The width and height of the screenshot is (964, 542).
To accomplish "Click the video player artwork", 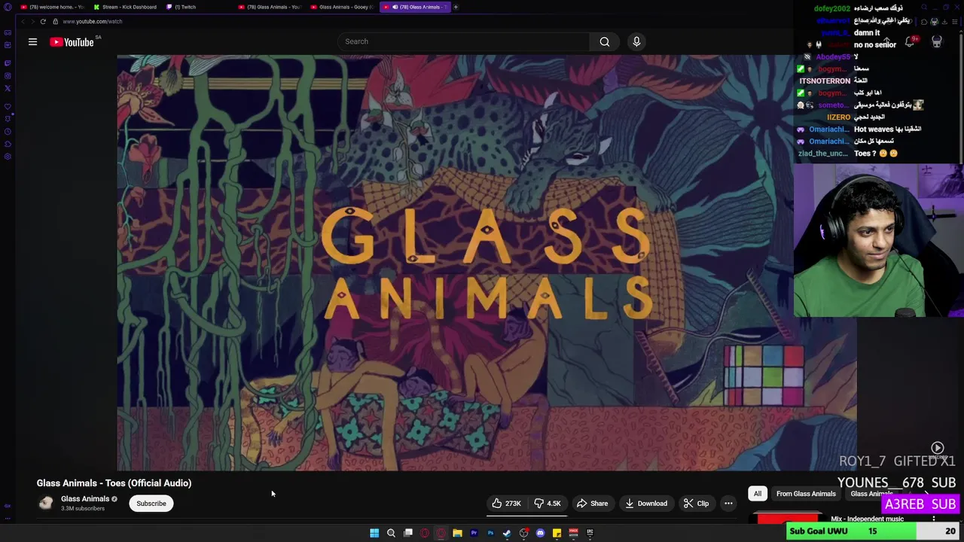I will click(487, 263).
